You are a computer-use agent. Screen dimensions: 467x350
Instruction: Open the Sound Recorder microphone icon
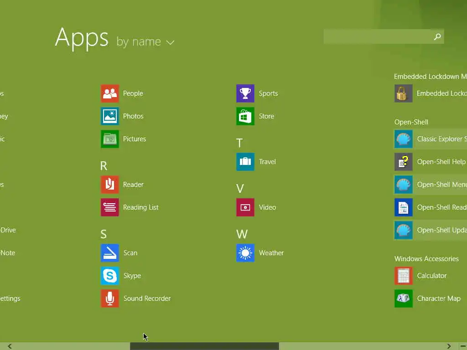tap(109, 299)
